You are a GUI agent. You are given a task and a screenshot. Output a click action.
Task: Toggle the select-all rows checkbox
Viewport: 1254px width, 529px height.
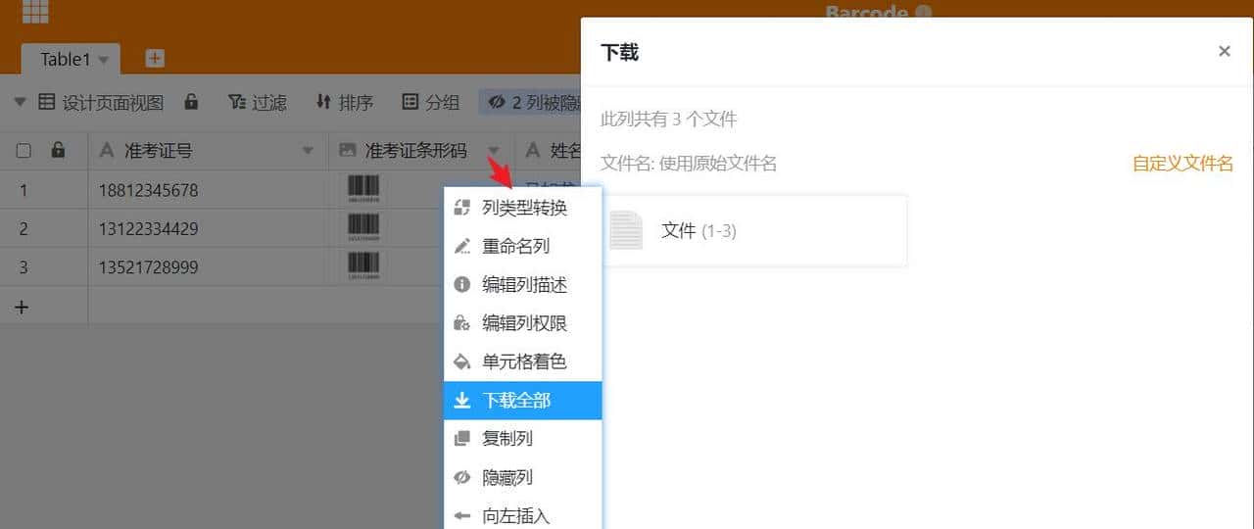(x=24, y=151)
